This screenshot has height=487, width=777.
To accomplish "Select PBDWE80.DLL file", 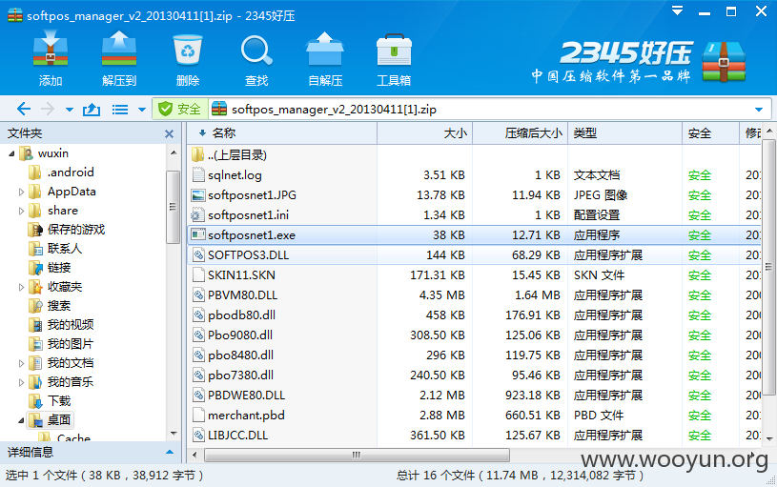I will (476, 396).
